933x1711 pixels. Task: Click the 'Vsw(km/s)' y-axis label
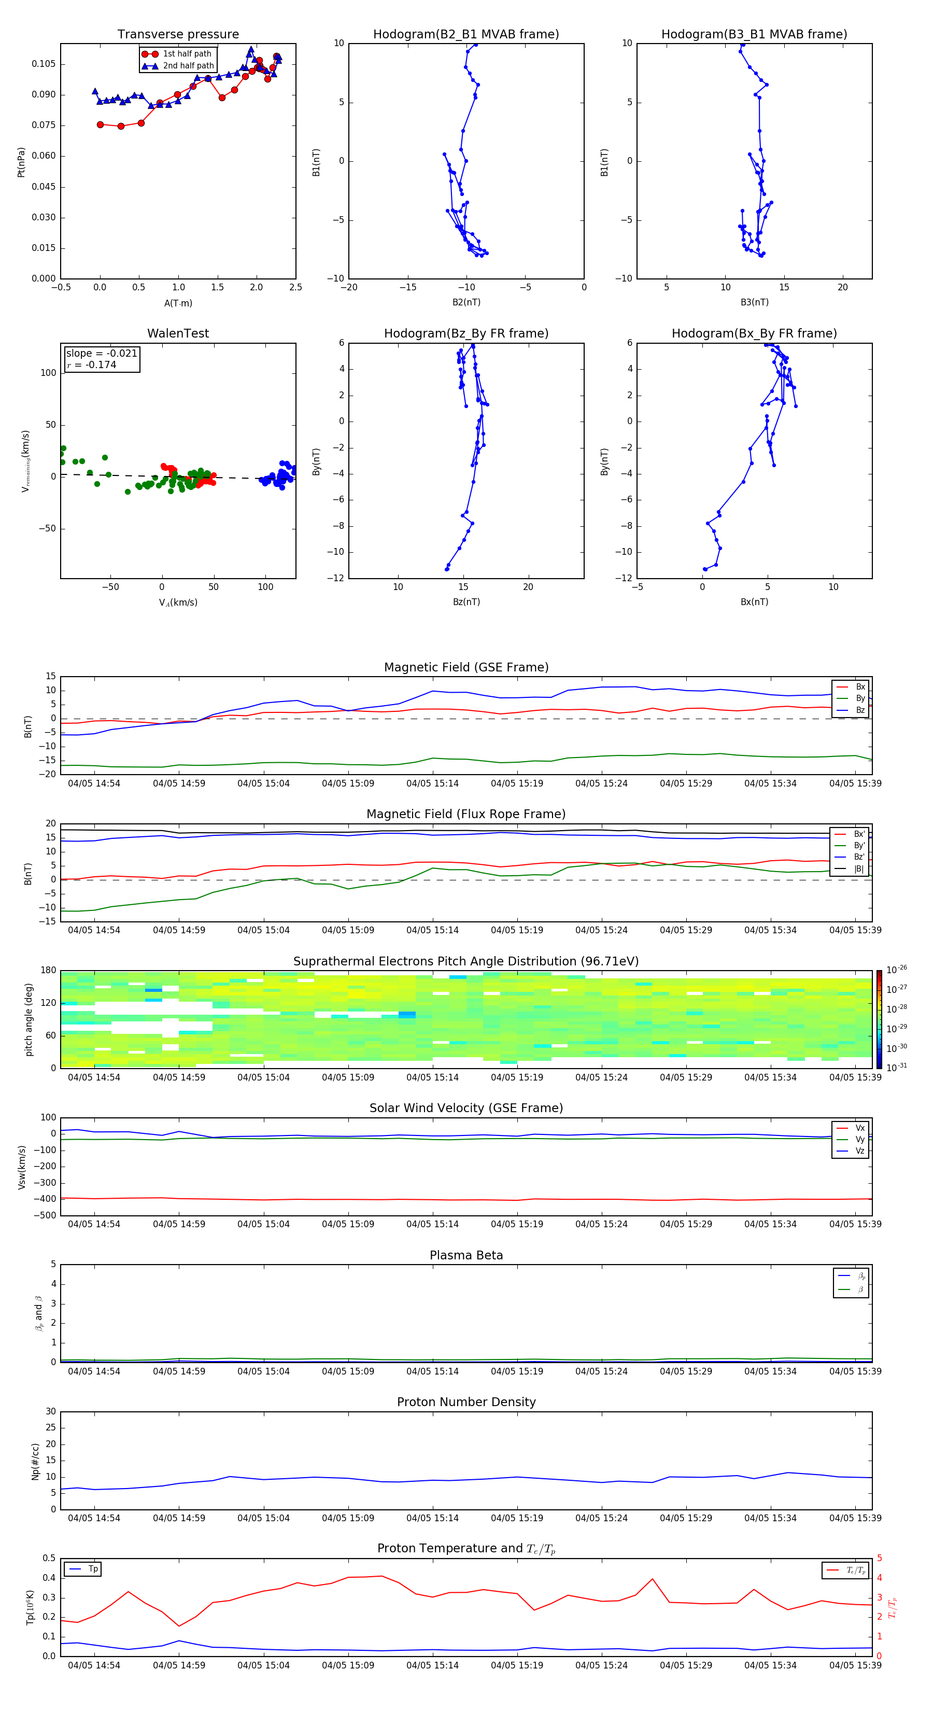point(22,1167)
